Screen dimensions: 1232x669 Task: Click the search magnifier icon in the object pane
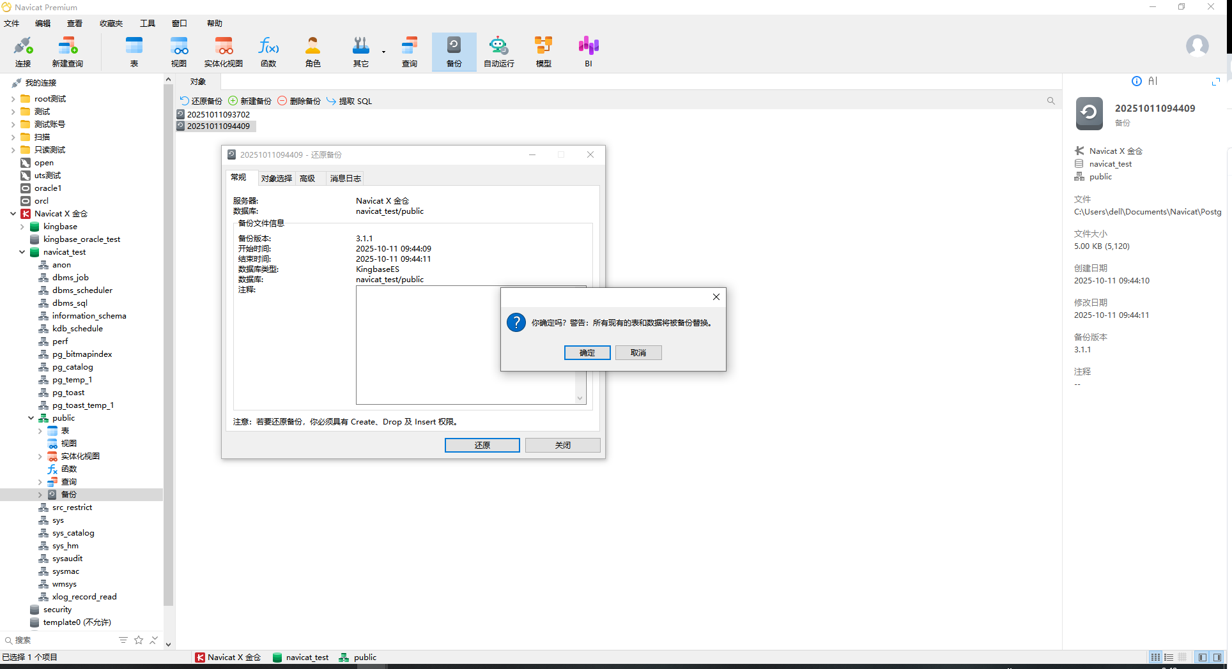pyautogui.click(x=1051, y=101)
